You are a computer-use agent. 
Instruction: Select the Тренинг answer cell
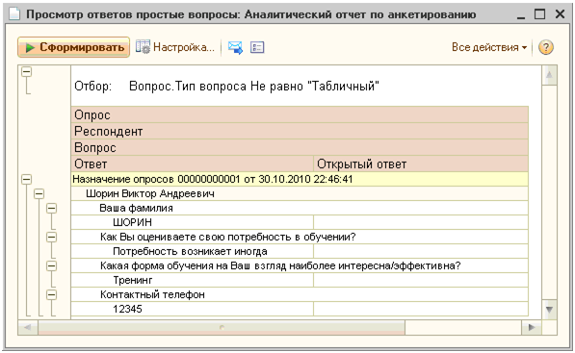point(193,280)
